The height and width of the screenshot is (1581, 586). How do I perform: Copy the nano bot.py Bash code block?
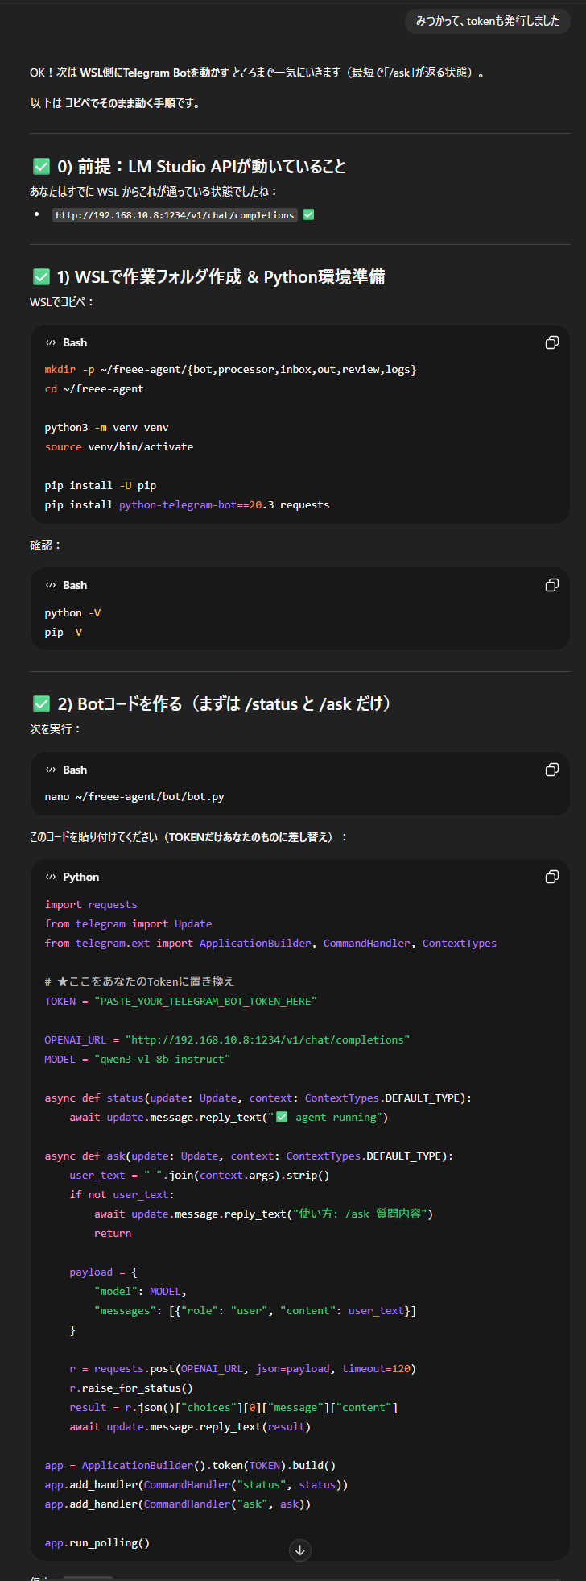coord(551,770)
